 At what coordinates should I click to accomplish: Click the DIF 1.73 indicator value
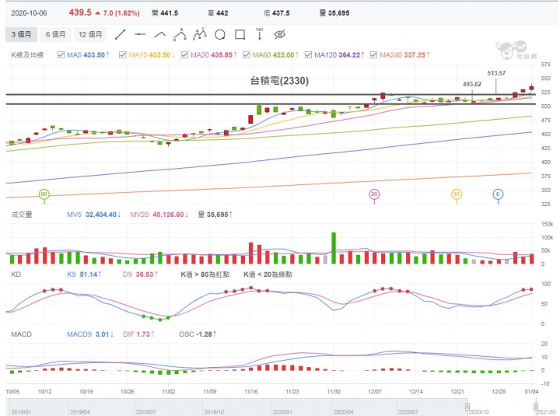138,334
